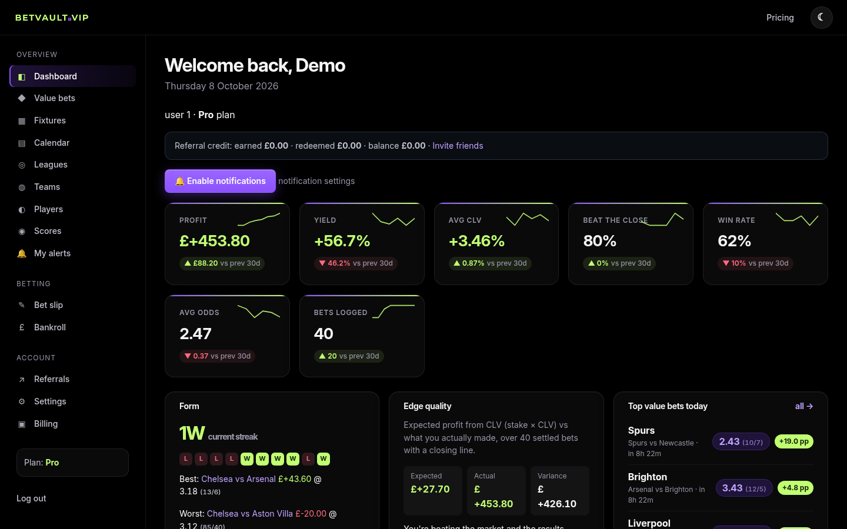The width and height of the screenshot is (847, 529).
Task: Click the Billing card icon
Action: (x=22, y=424)
